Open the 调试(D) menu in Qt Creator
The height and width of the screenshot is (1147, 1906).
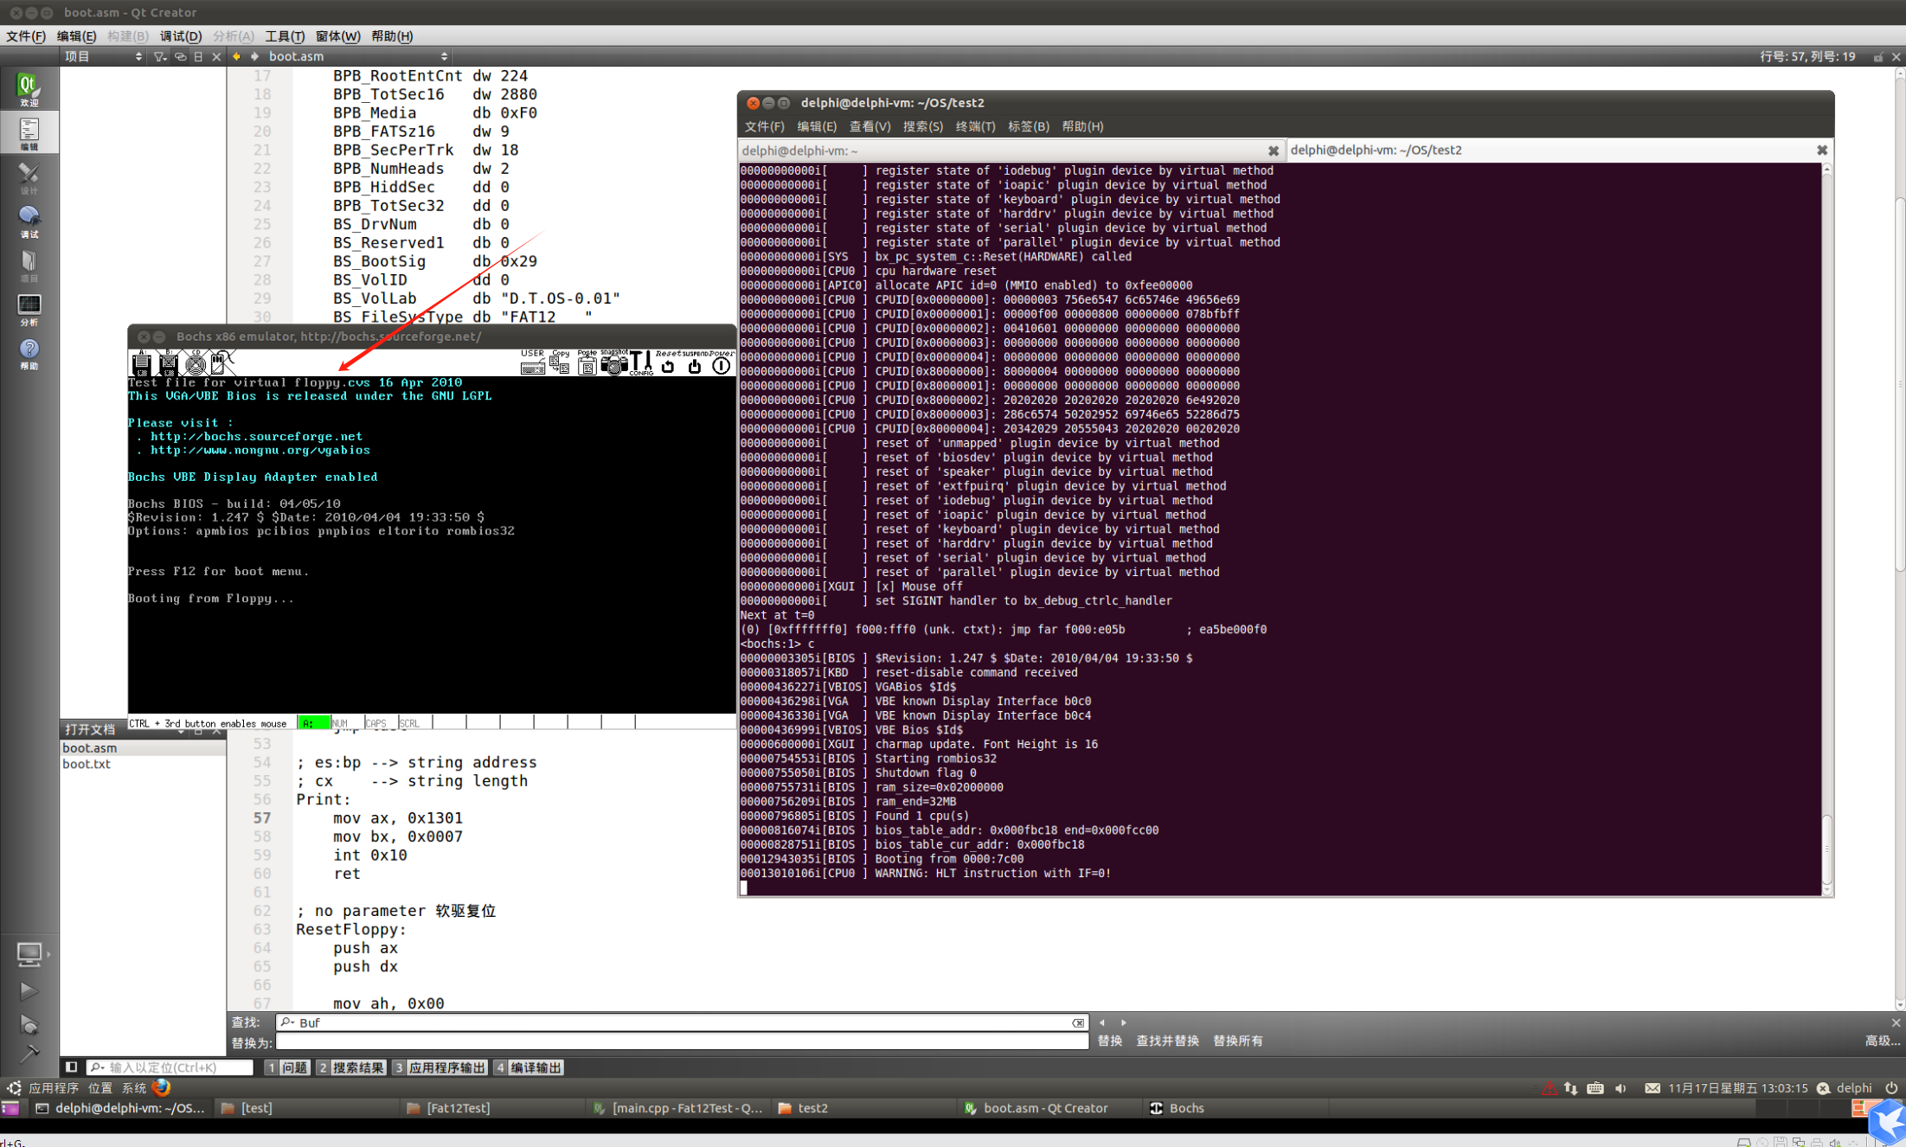tap(180, 36)
